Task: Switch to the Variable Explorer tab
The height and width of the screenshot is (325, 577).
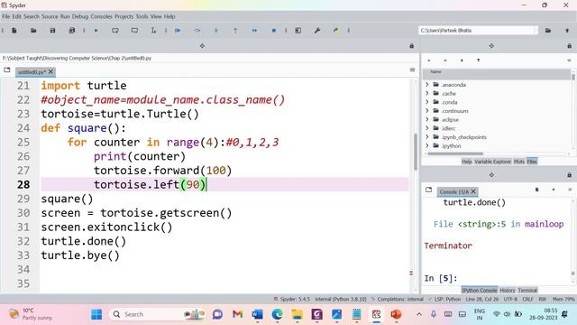Action: (x=492, y=162)
